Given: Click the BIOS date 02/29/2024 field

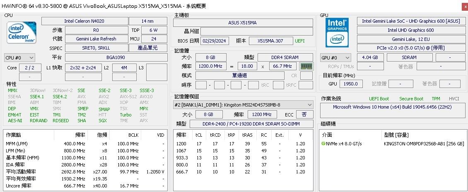Looking at the screenshot, I should pos(215,41).
